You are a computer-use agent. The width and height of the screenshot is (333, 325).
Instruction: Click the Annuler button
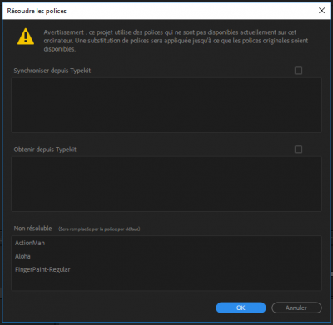tap(296, 308)
